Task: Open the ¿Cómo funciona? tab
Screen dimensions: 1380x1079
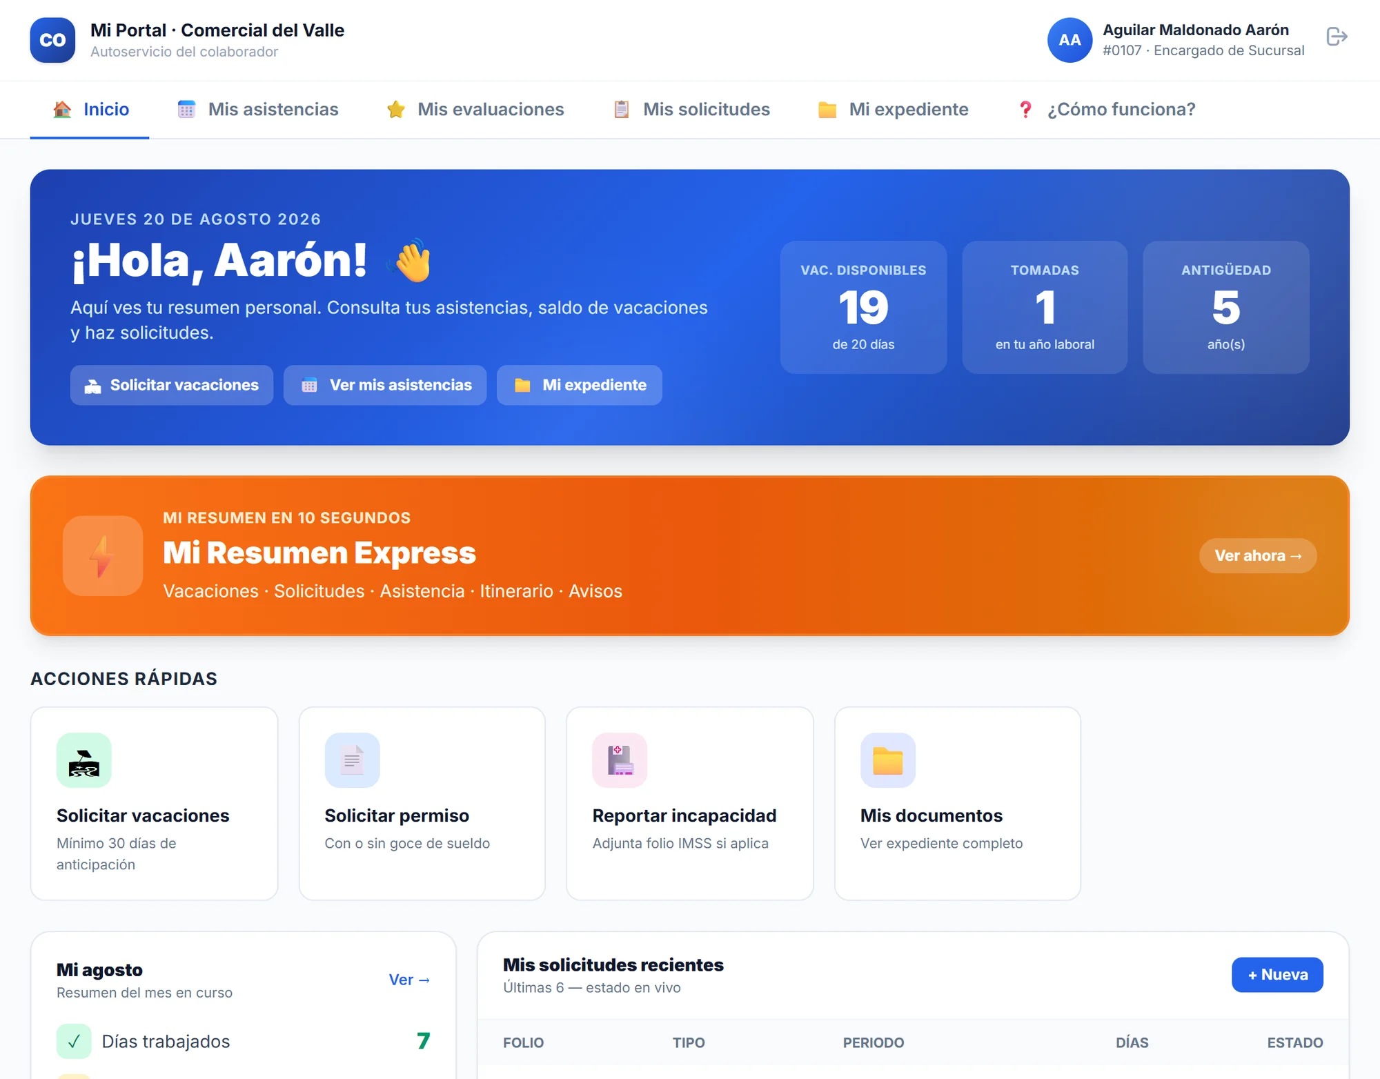Action: tap(1106, 109)
